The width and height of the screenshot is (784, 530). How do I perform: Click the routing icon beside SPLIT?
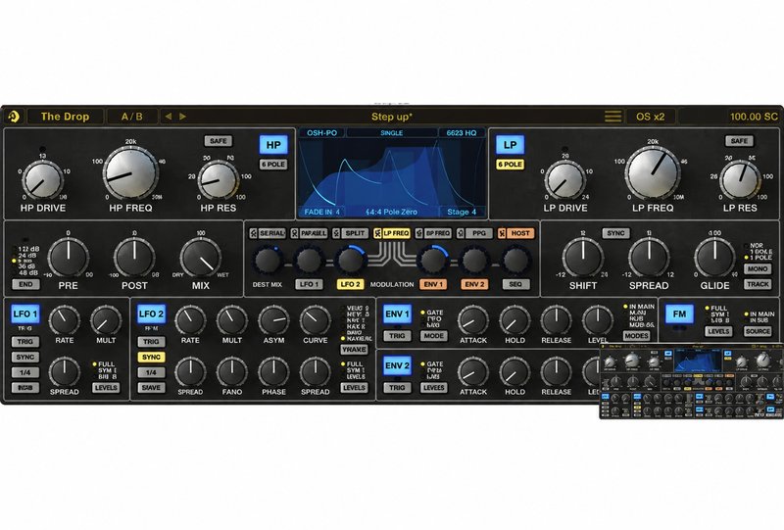coord(336,233)
